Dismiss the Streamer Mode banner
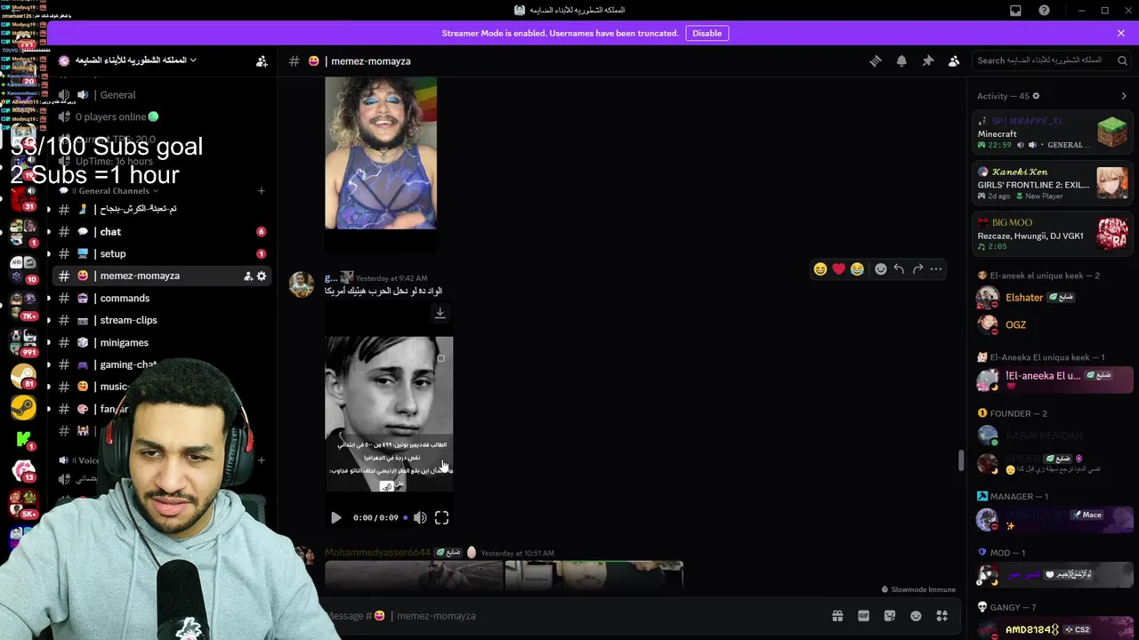Screen dimensions: 1139x640 (1121, 33)
